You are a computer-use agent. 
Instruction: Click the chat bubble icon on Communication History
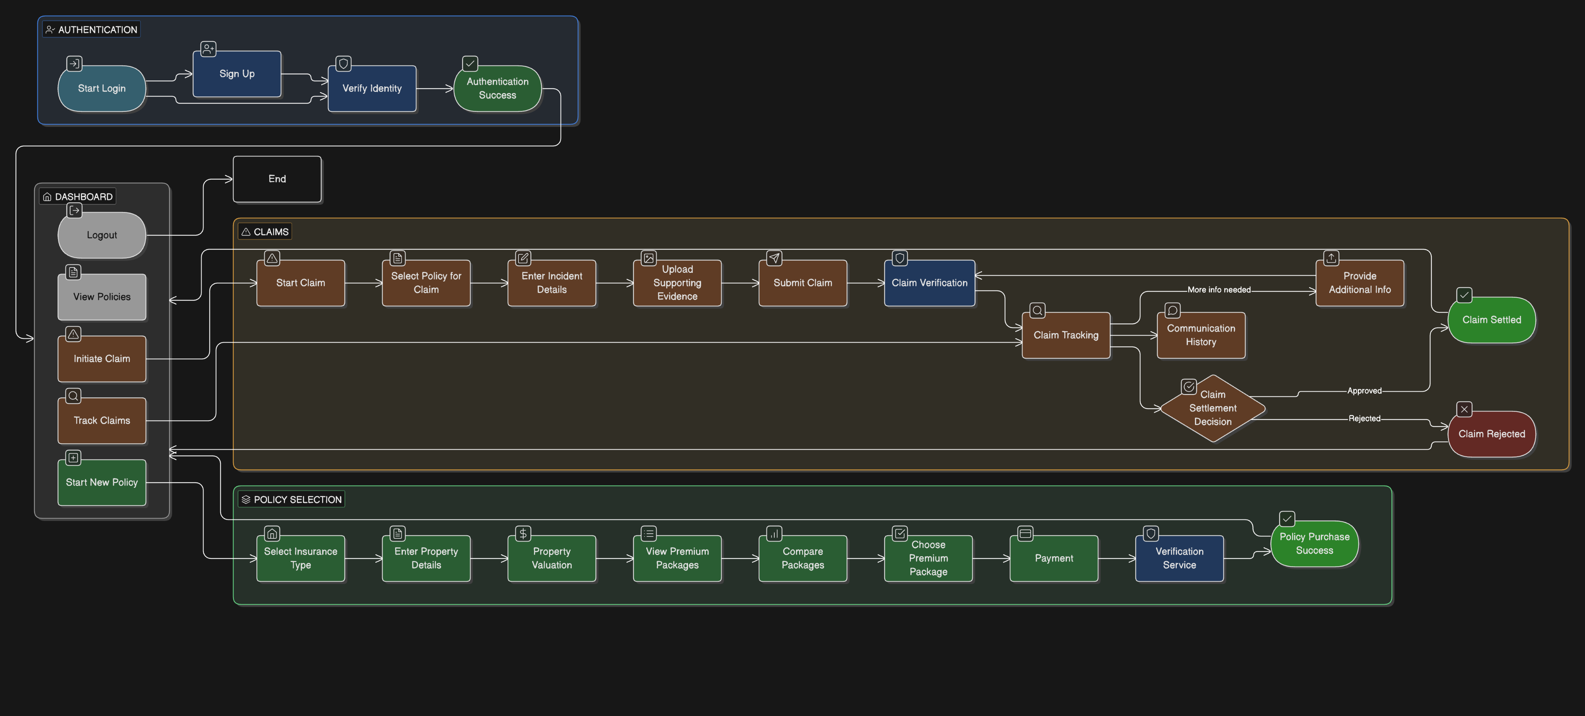click(x=1173, y=310)
